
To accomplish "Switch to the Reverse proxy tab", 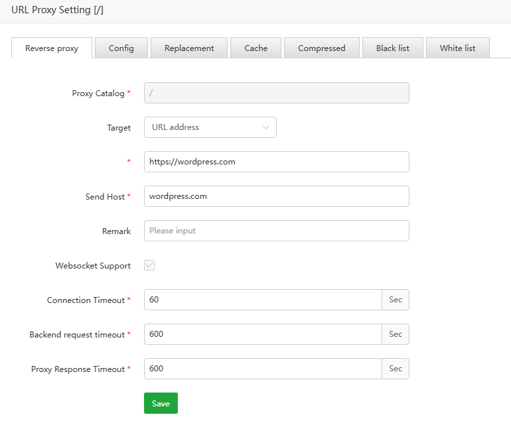I will [x=52, y=48].
